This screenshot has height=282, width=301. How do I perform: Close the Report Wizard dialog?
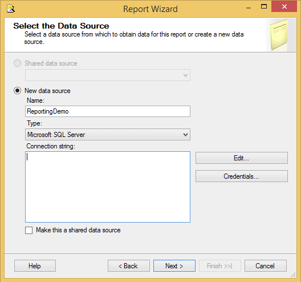coord(284,6)
